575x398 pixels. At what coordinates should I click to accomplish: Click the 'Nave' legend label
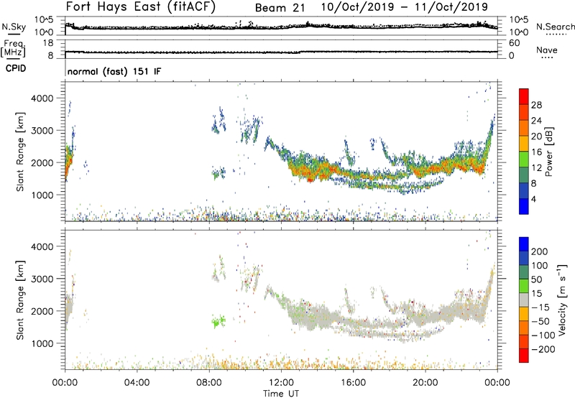(x=547, y=50)
